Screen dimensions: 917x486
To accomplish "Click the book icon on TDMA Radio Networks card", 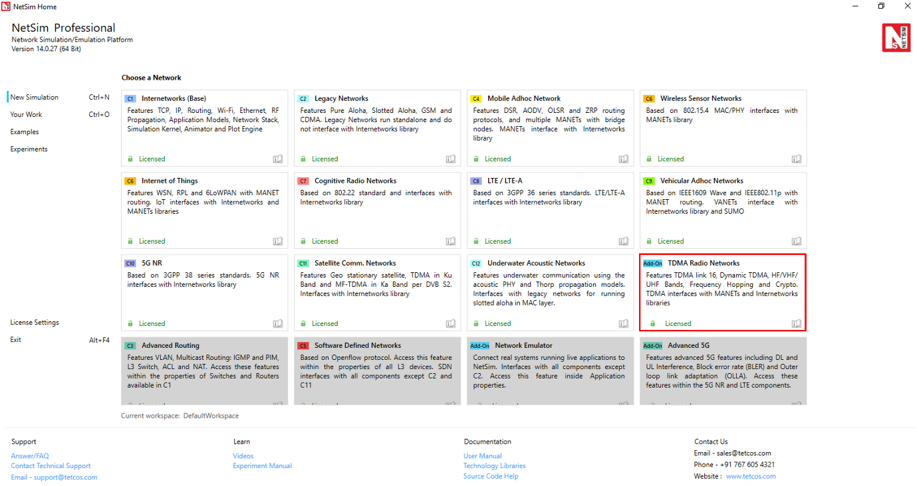I will point(797,323).
